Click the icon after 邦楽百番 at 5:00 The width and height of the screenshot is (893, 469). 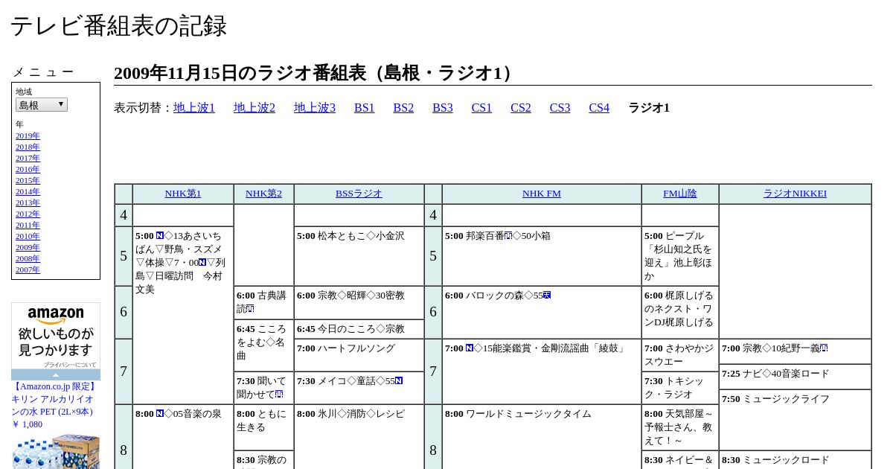[508, 236]
